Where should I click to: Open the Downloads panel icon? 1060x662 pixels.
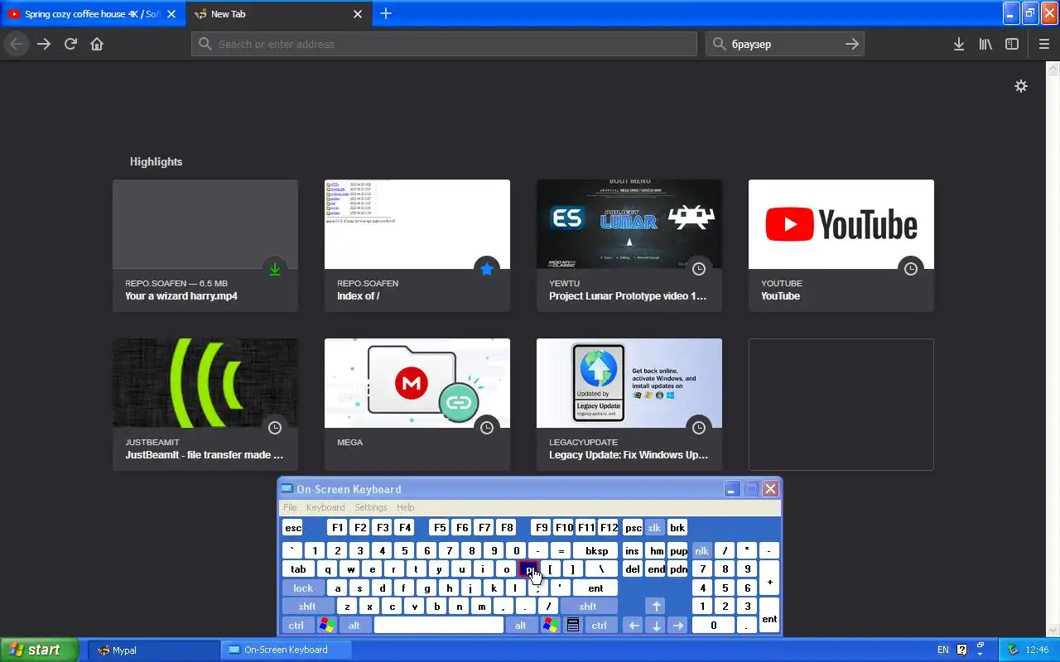(959, 44)
